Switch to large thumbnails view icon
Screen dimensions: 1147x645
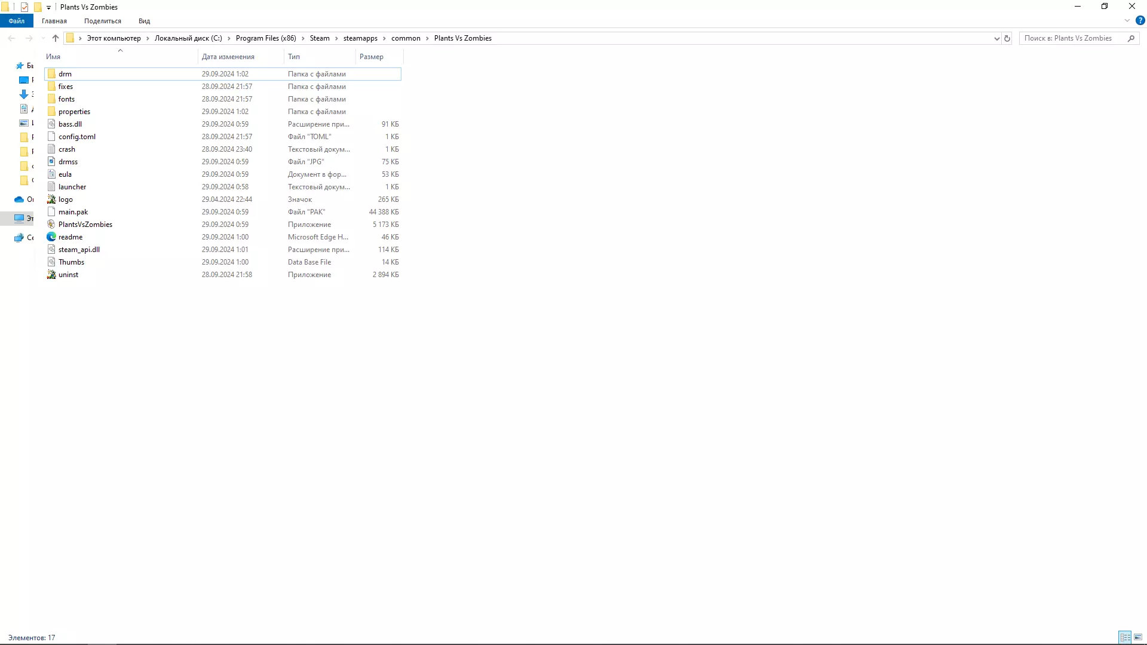(1138, 637)
